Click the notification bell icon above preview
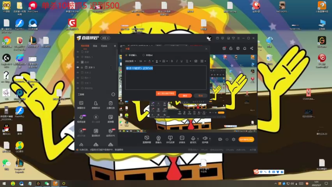The image size is (332, 187). click(x=244, y=48)
